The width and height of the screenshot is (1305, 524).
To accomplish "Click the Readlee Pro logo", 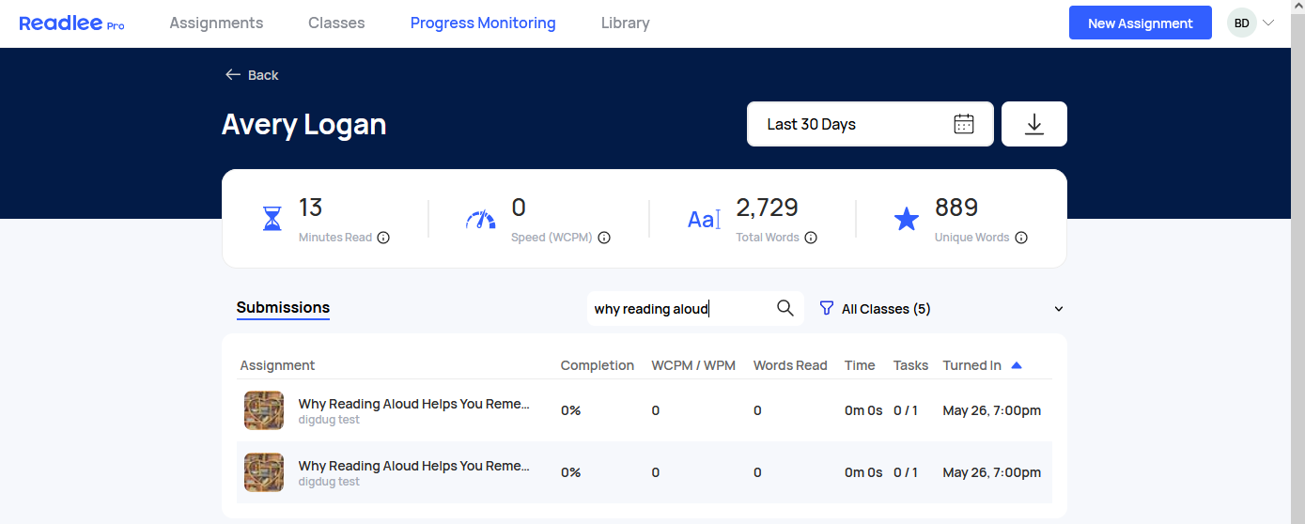I will (x=71, y=23).
